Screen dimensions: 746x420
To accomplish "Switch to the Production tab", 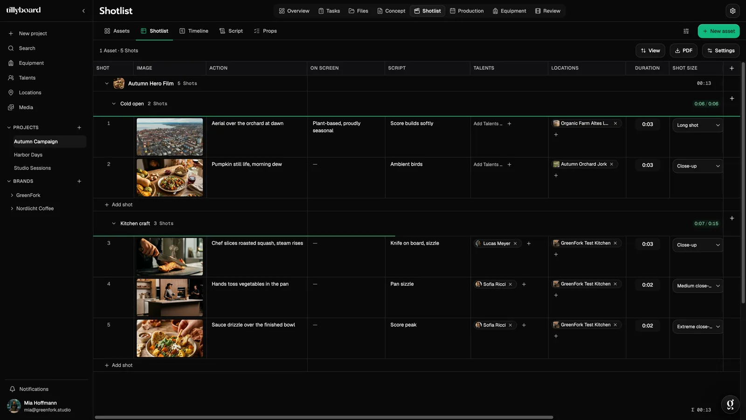I will pos(467,11).
